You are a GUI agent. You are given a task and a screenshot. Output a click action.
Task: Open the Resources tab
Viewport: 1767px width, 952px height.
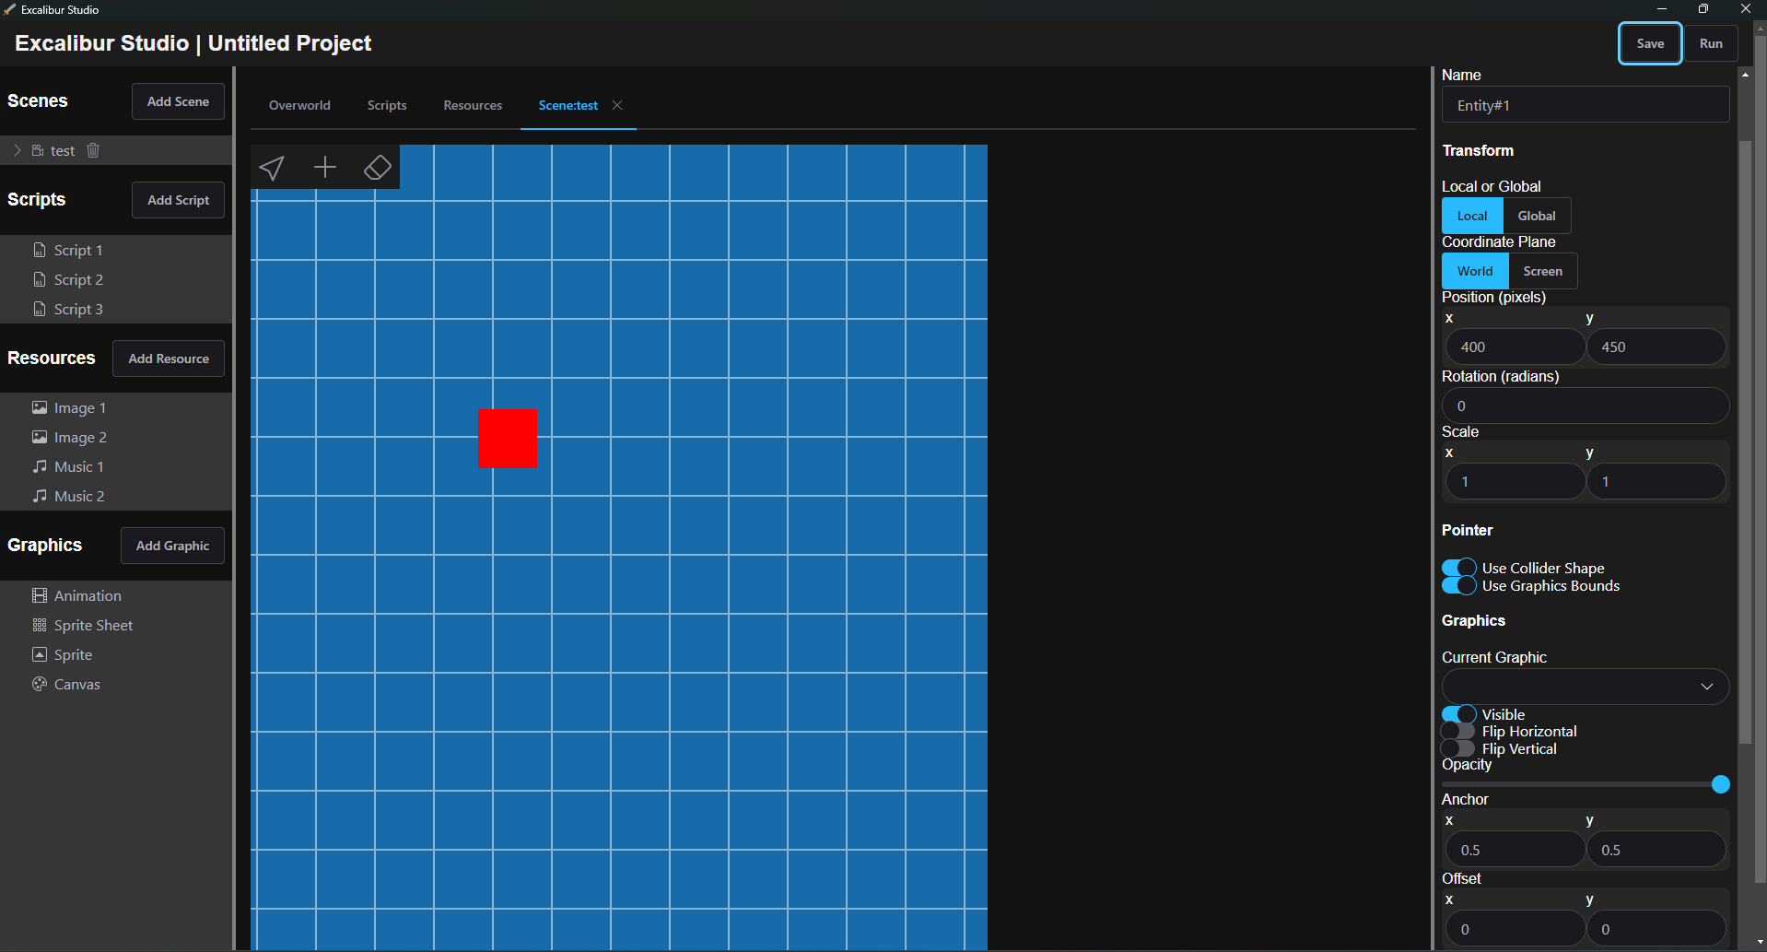click(473, 105)
